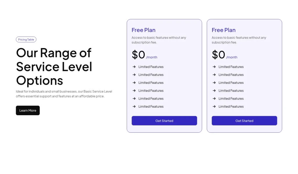Click the sixth Limited Features text in the left card
298x174 pixels.
pos(151,106)
